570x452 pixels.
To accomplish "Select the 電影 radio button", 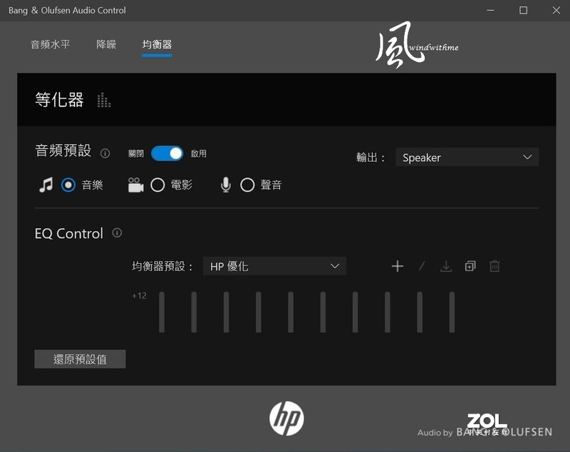I will click(157, 185).
